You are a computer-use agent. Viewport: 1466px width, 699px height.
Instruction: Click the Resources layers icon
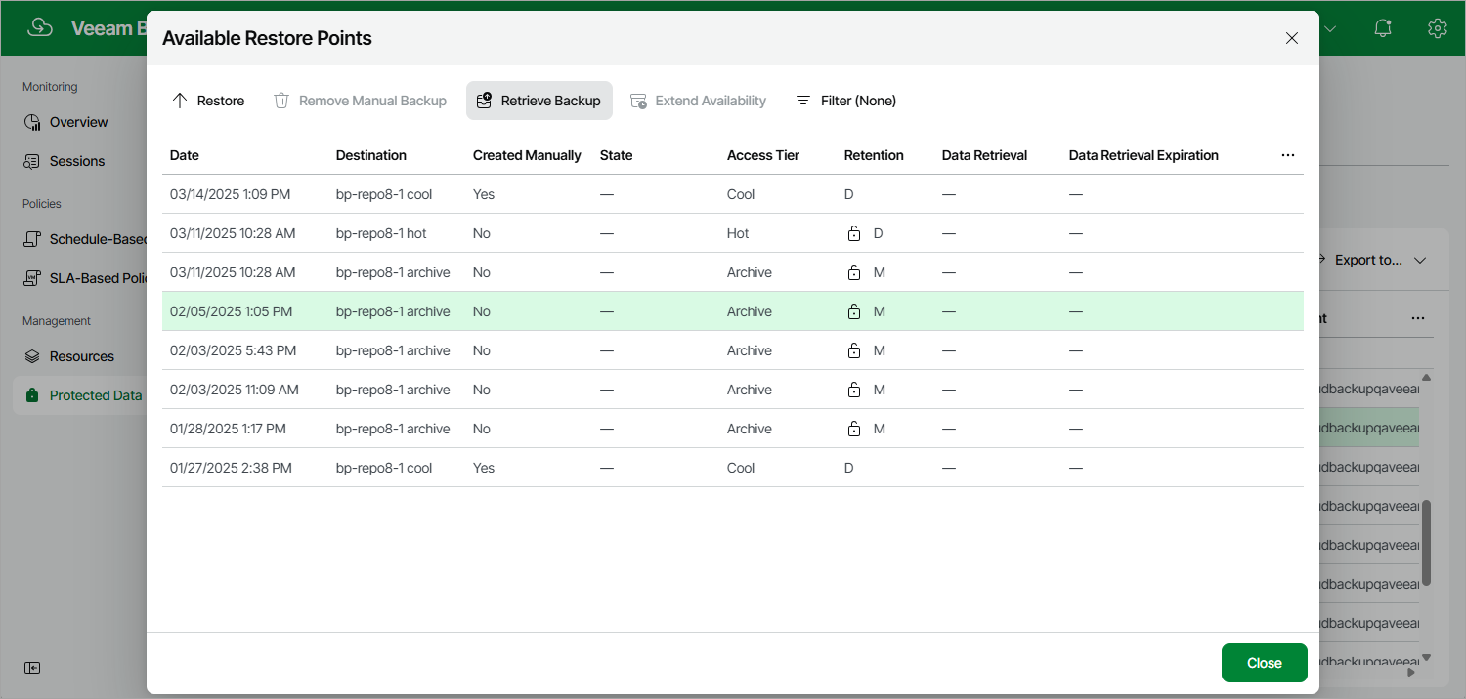point(32,356)
